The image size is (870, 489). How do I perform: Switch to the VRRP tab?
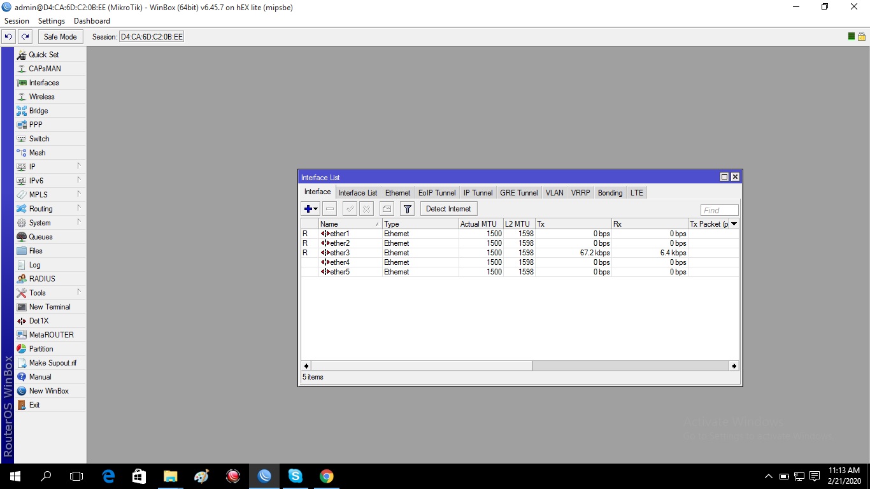pos(580,193)
